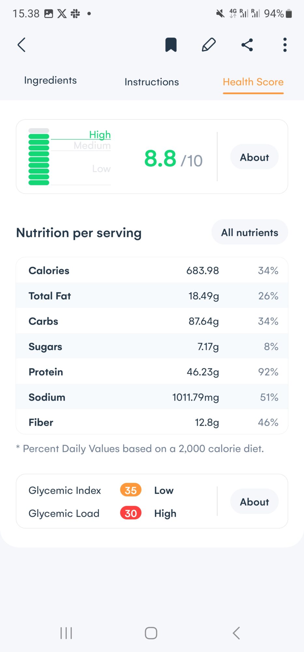Toggle the bookmark icon for this recipe
The width and height of the screenshot is (304, 652).
coord(171,45)
